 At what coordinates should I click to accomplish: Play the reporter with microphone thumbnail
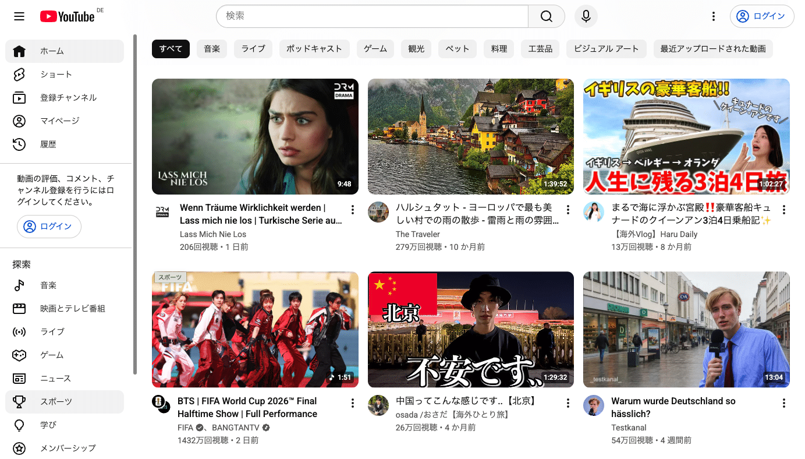(686, 330)
